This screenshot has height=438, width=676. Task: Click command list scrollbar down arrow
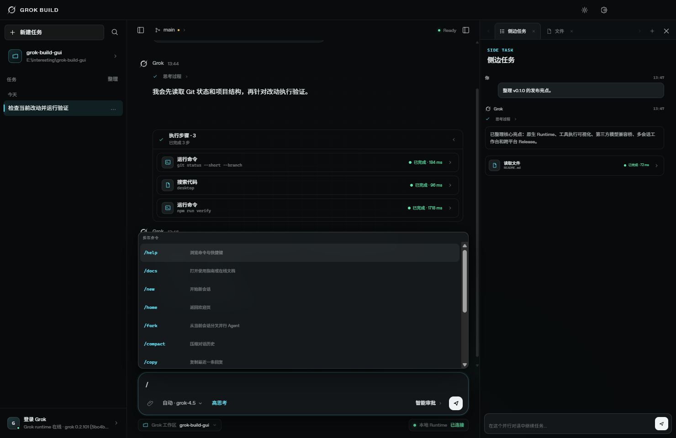pyautogui.click(x=465, y=365)
